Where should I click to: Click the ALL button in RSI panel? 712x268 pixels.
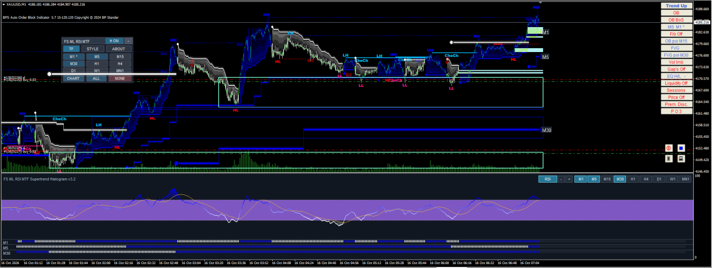tap(97, 79)
